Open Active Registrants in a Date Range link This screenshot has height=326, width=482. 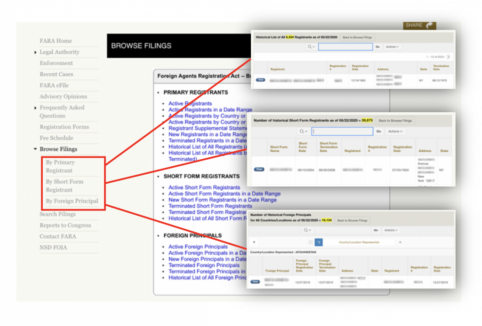pyautogui.click(x=210, y=110)
